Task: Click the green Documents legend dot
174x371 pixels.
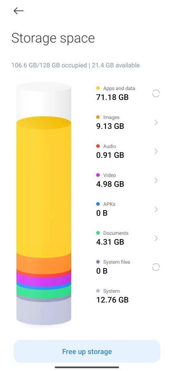Action: 98,233
